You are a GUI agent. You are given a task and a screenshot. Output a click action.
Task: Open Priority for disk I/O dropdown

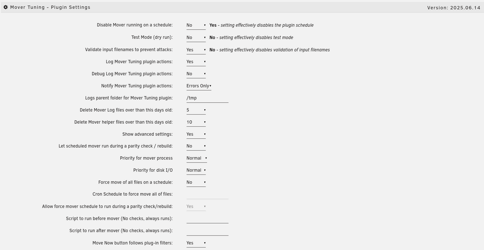tap(197, 170)
